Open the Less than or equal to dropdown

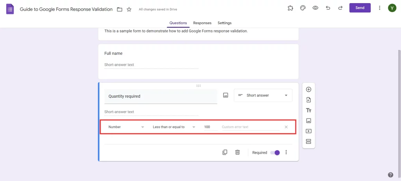[174, 127]
